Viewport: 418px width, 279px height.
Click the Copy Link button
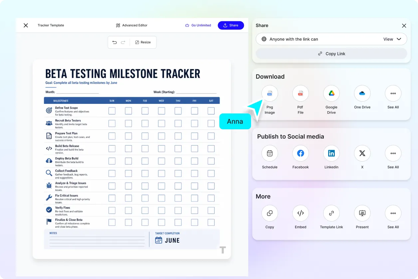pyautogui.click(x=331, y=54)
